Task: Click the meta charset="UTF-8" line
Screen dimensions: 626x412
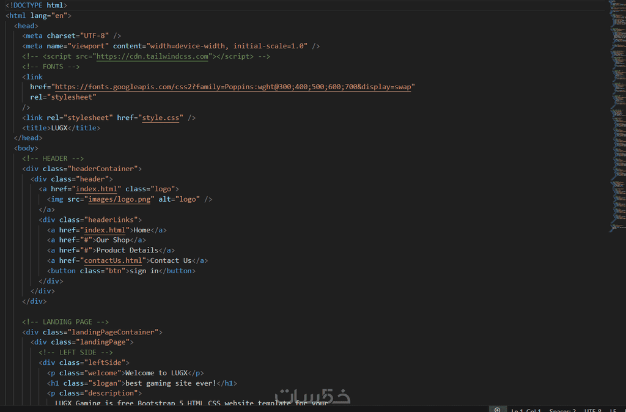Action: 72,36
